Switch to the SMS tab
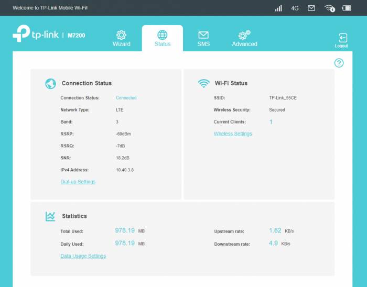 203,39
